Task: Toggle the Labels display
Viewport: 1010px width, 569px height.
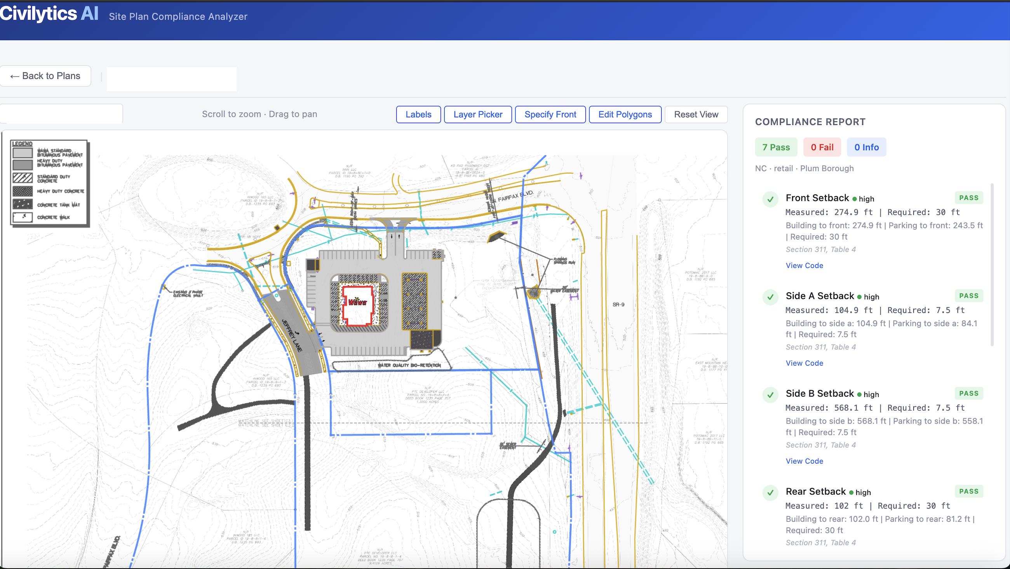Action: pos(418,114)
